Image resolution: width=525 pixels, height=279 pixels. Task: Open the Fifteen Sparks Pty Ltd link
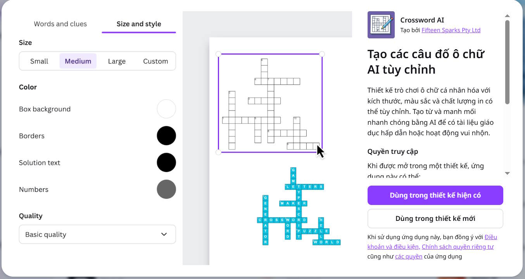451,30
